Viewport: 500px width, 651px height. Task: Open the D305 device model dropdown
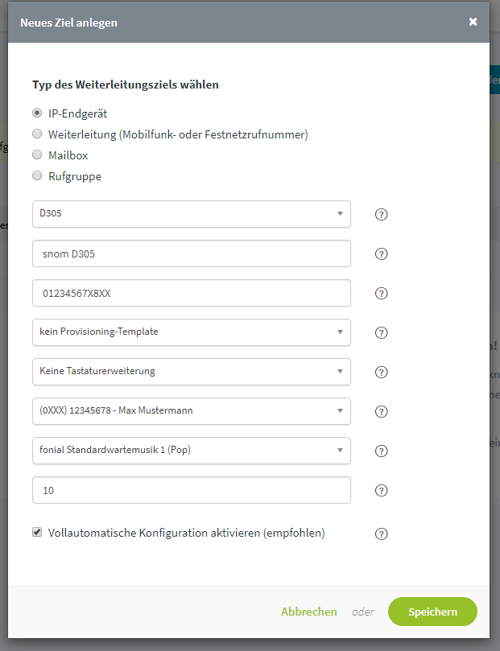193,214
